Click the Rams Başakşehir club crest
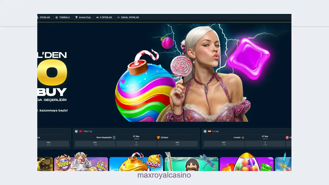This screenshot has width=329, height=185. (114, 137)
